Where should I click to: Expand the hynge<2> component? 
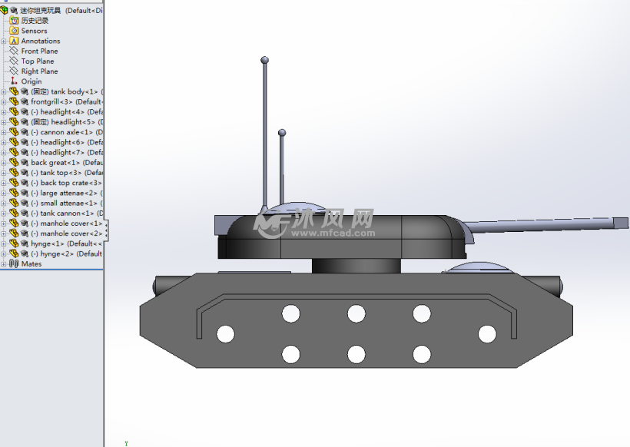[x=4, y=253]
